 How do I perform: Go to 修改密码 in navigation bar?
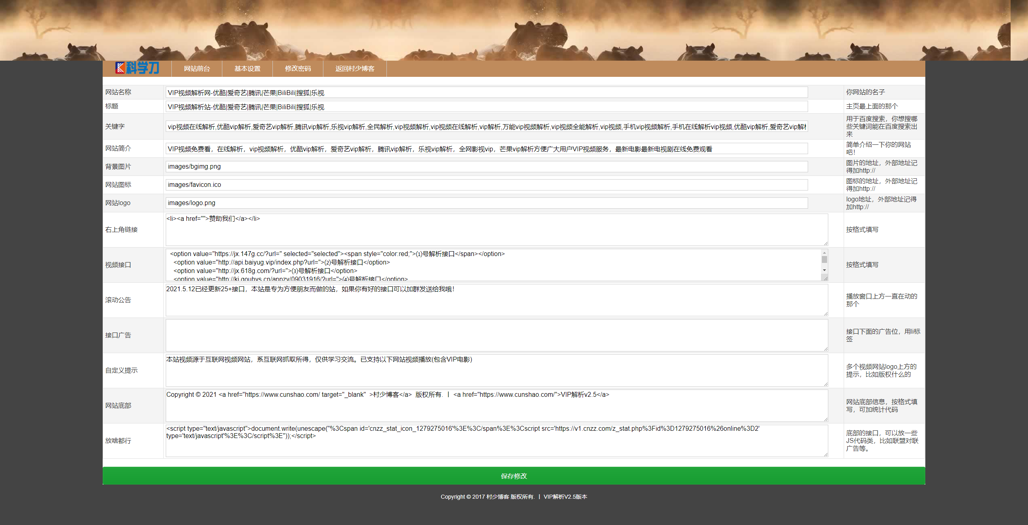coord(298,69)
